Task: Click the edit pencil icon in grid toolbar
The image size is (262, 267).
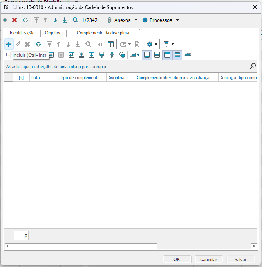Action: pyautogui.click(x=18, y=44)
